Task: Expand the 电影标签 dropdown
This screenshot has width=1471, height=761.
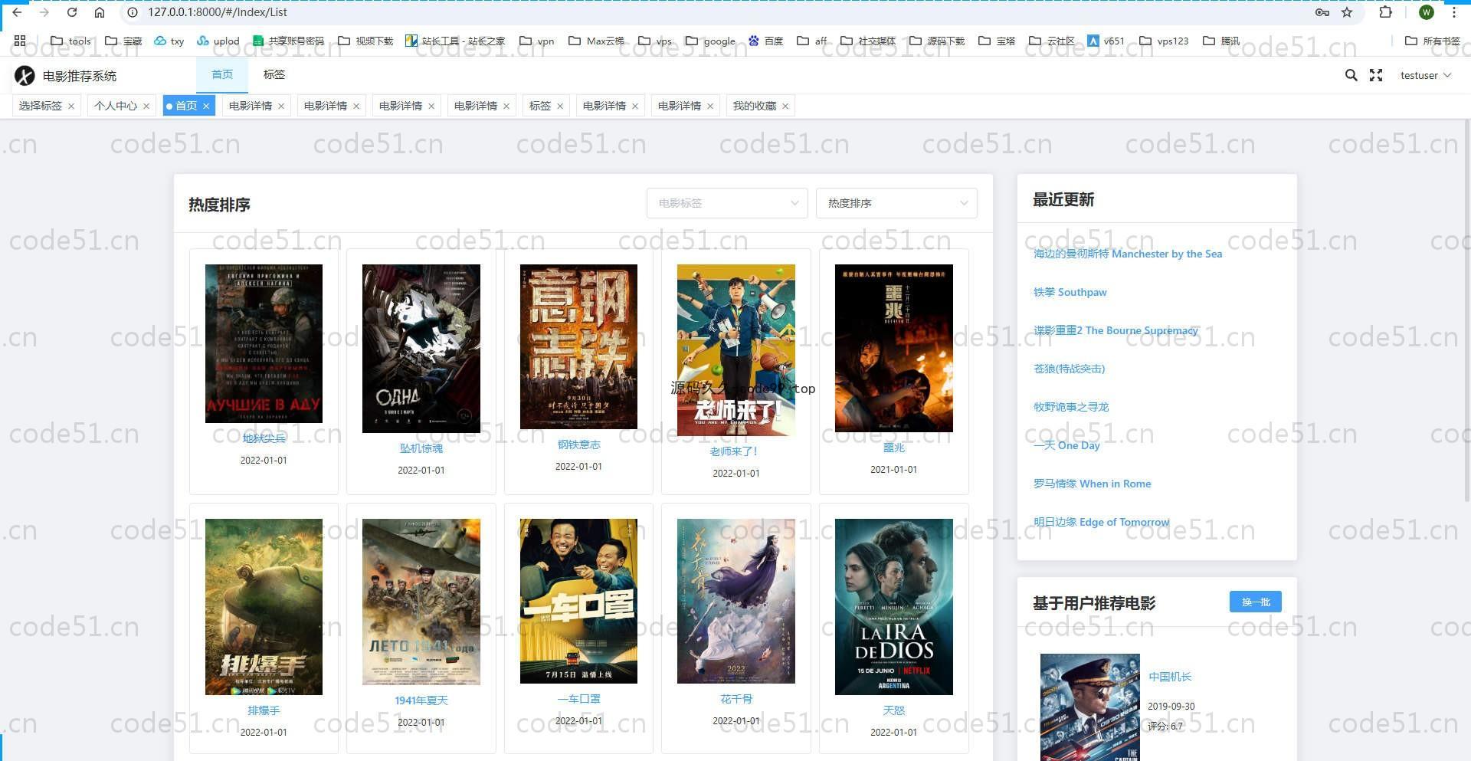Action: click(727, 203)
